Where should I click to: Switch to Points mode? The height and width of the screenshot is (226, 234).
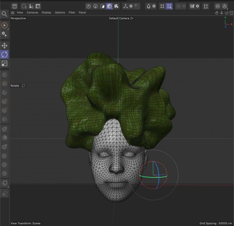coord(89,6)
